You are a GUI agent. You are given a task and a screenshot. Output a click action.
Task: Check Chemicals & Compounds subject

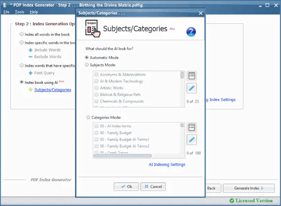tap(96, 101)
